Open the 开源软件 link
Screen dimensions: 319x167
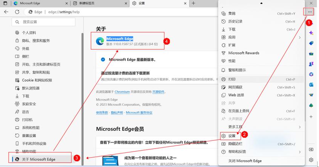click(x=158, y=92)
